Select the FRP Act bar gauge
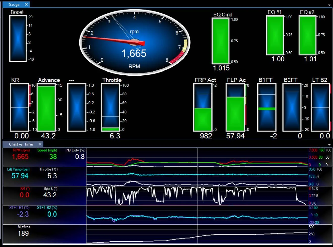333x247 pixels. 203,108
